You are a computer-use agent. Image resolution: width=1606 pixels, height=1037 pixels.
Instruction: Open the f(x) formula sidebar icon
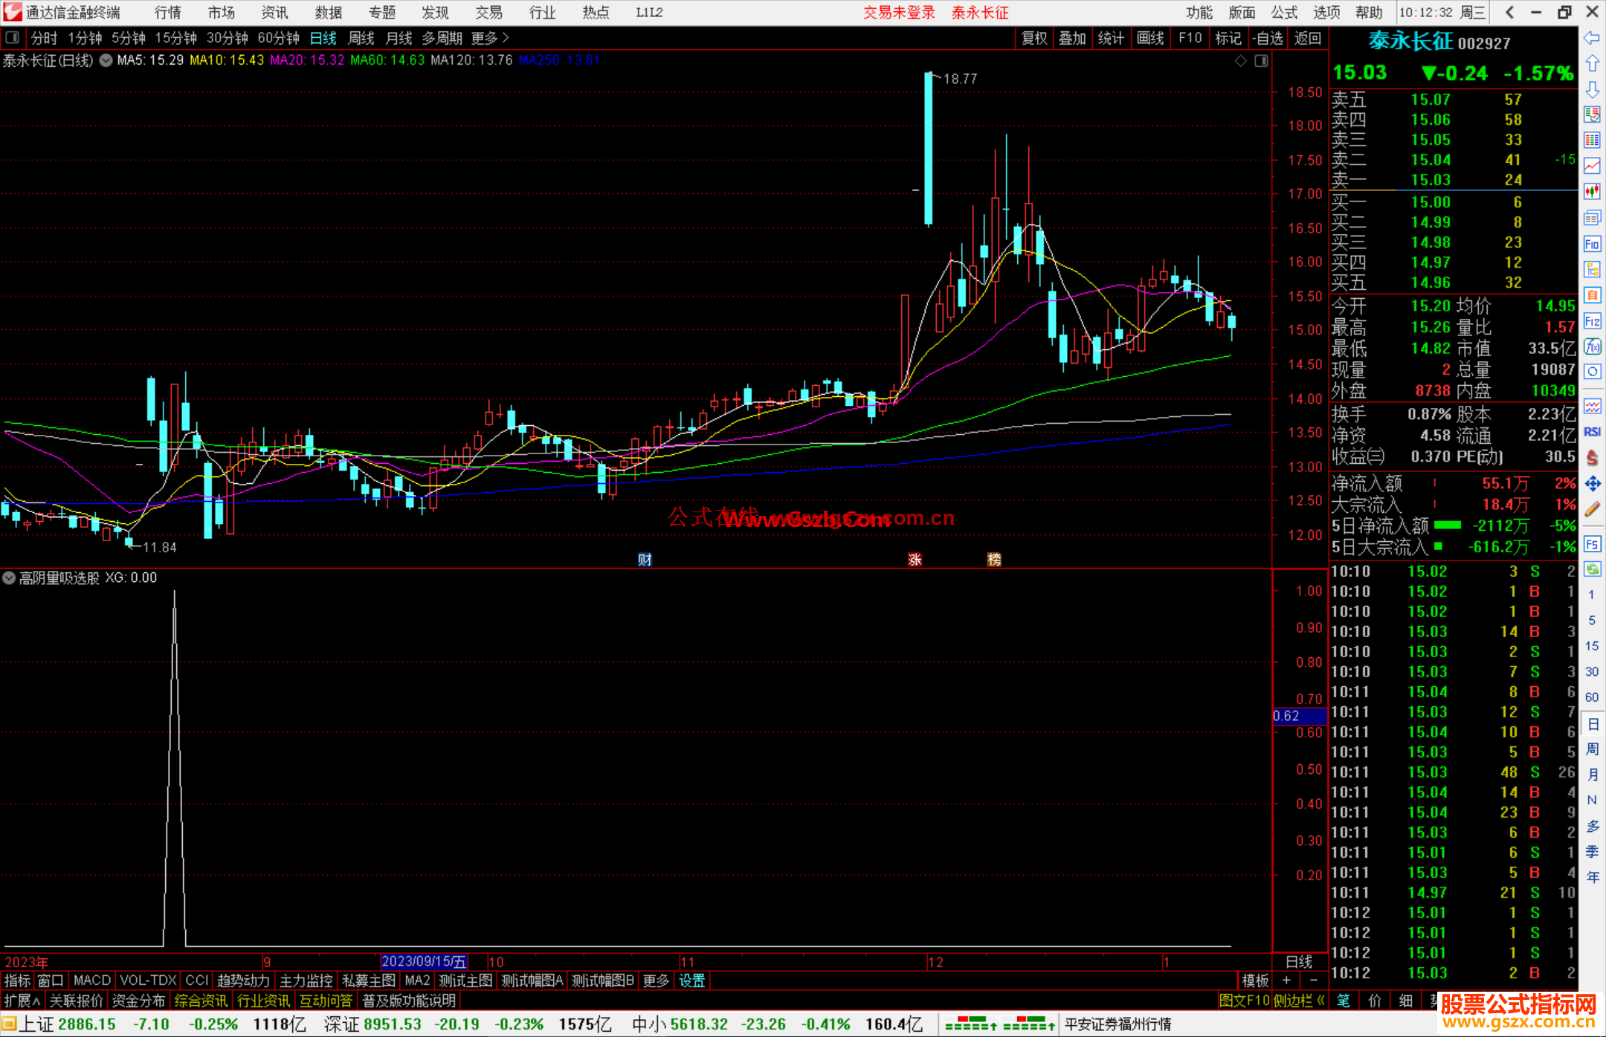pyautogui.click(x=1592, y=346)
